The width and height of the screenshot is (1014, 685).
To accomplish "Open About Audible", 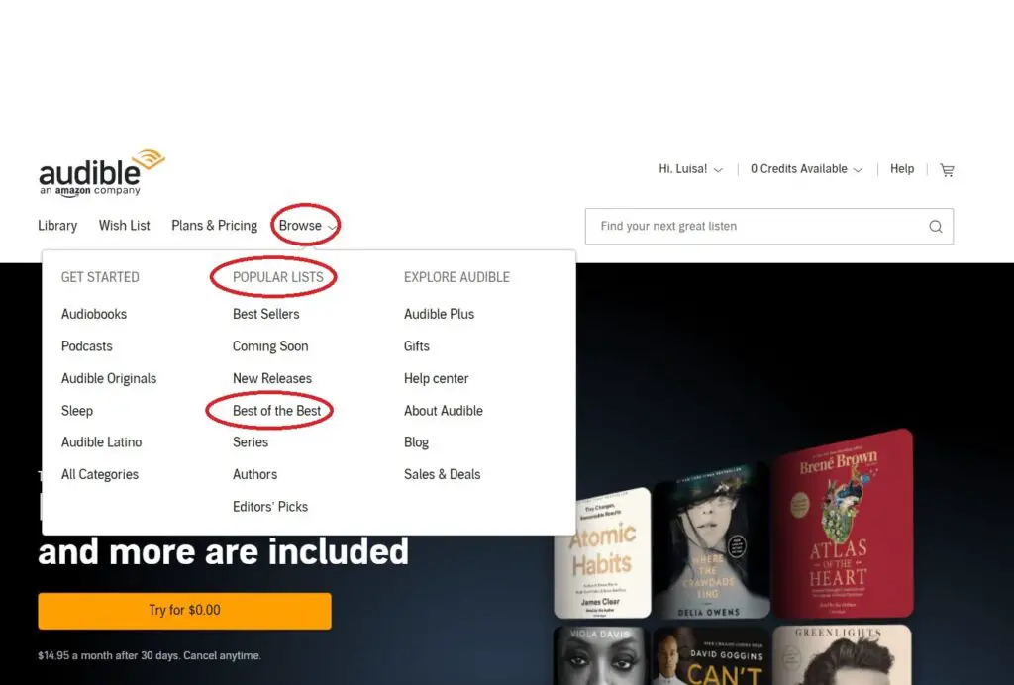I will [x=444, y=411].
